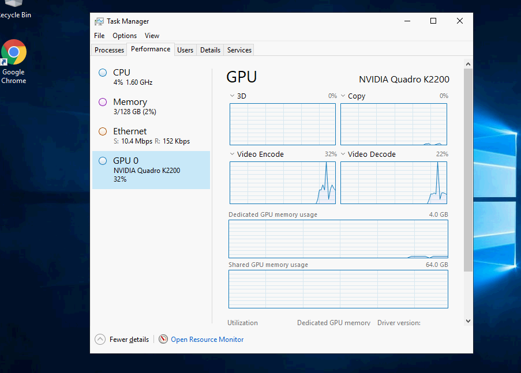Open the 3D engine dropdown chevron
This screenshot has width=521, height=373.
click(x=232, y=96)
